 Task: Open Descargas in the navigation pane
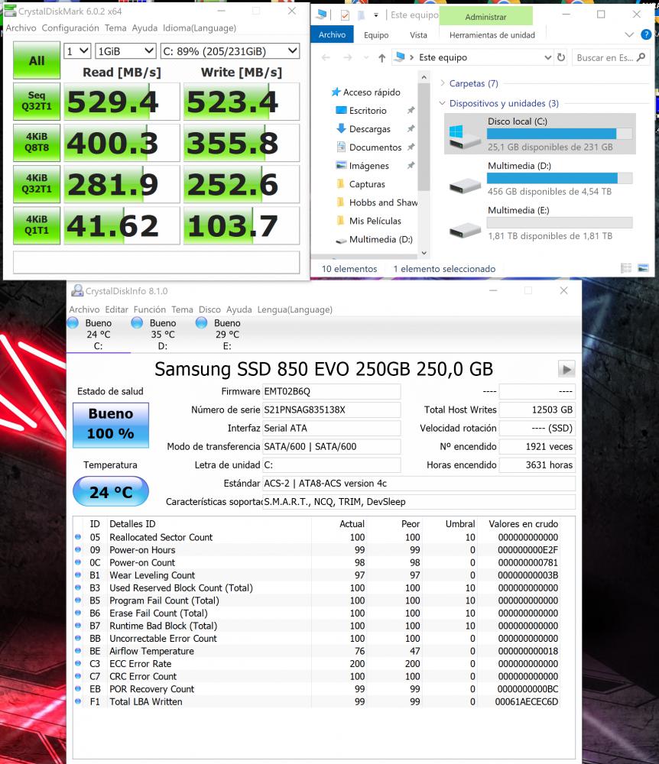pyautogui.click(x=364, y=129)
